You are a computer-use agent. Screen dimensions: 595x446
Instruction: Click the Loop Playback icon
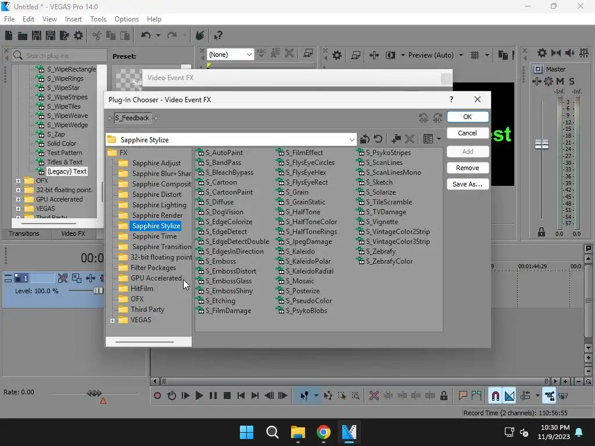[x=171, y=396]
